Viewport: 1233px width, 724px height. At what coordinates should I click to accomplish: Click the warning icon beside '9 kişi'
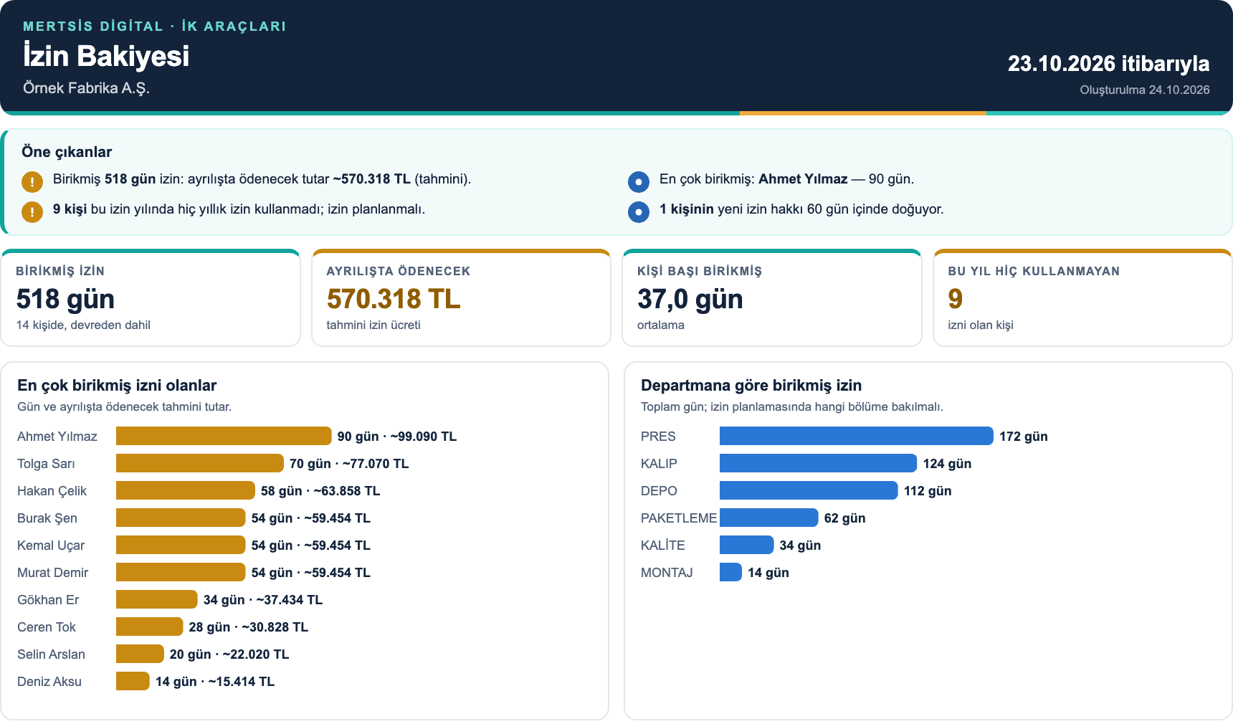32,212
